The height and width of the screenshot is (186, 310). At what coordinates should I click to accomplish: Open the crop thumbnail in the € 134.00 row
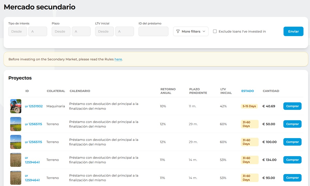(16, 160)
